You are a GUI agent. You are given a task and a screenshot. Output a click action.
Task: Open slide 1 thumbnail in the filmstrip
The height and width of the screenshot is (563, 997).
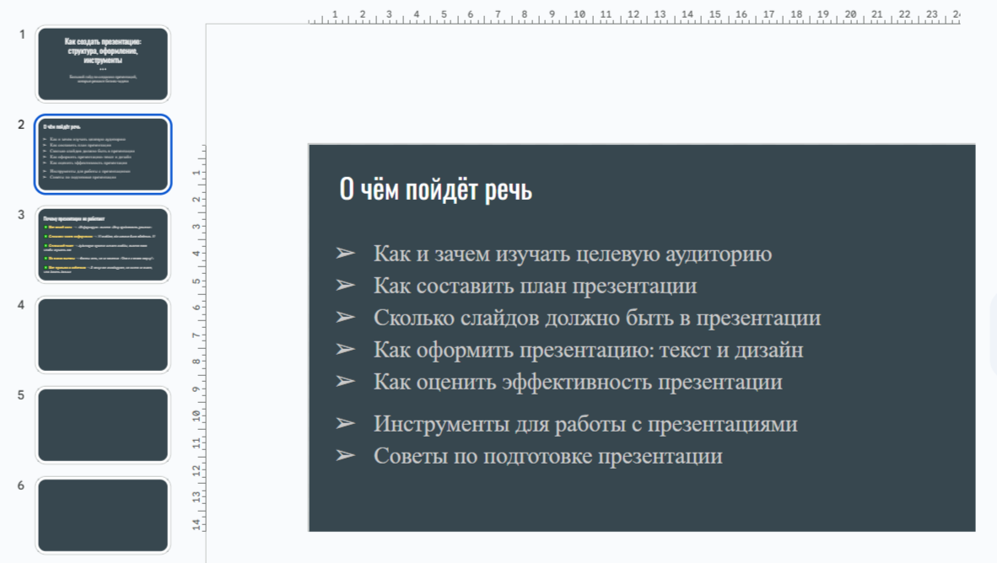point(103,64)
